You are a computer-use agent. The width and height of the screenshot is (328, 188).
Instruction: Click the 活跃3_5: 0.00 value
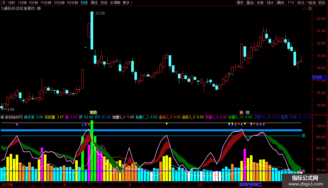coord(193,117)
